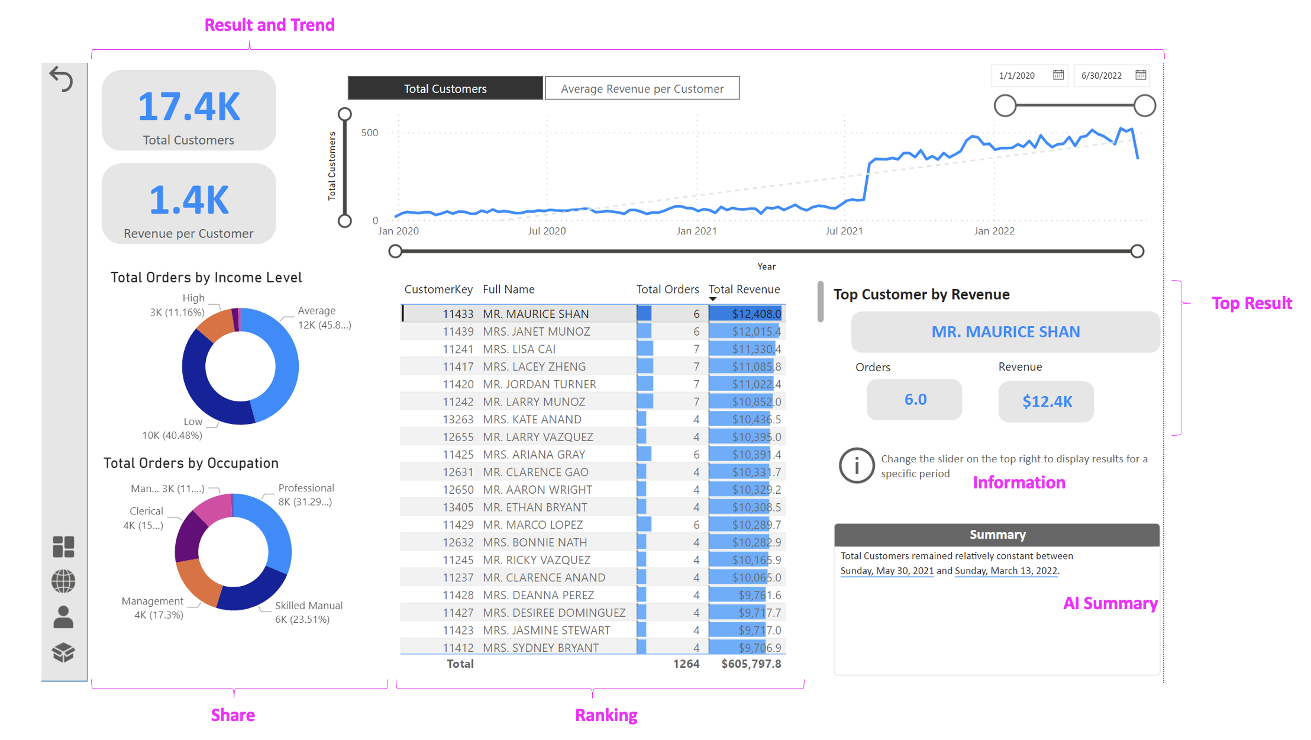The image size is (1311, 740).
Task: Open end date calendar picker icon
Action: click(x=1141, y=75)
